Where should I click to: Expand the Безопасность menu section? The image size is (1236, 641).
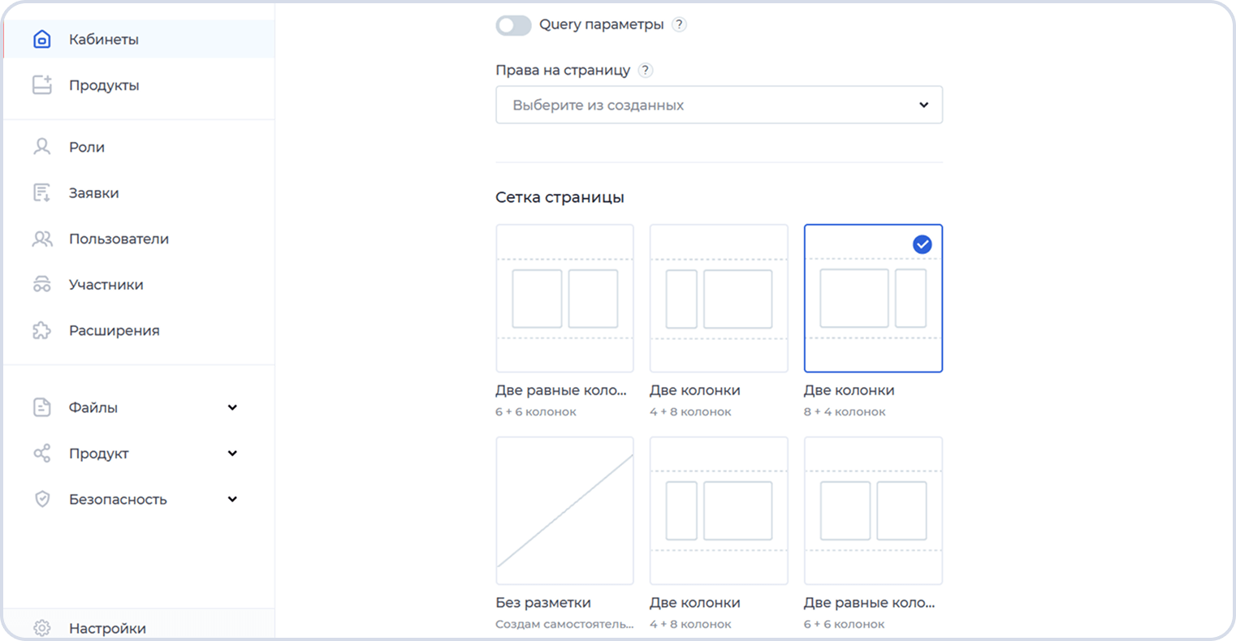pyautogui.click(x=232, y=499)
